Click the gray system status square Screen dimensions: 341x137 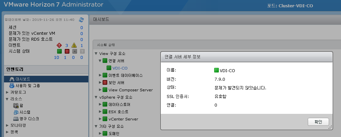pyautogui.click(x=75, y=51)
